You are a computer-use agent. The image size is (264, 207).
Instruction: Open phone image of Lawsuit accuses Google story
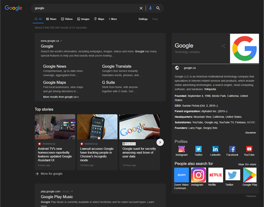[97, 127]
